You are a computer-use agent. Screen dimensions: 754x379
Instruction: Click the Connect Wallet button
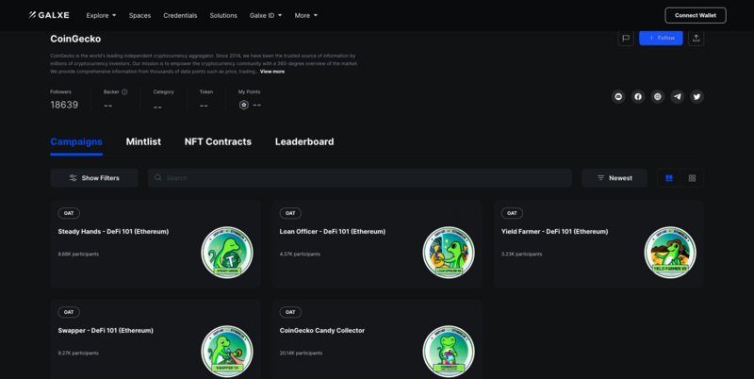point(696,15)
